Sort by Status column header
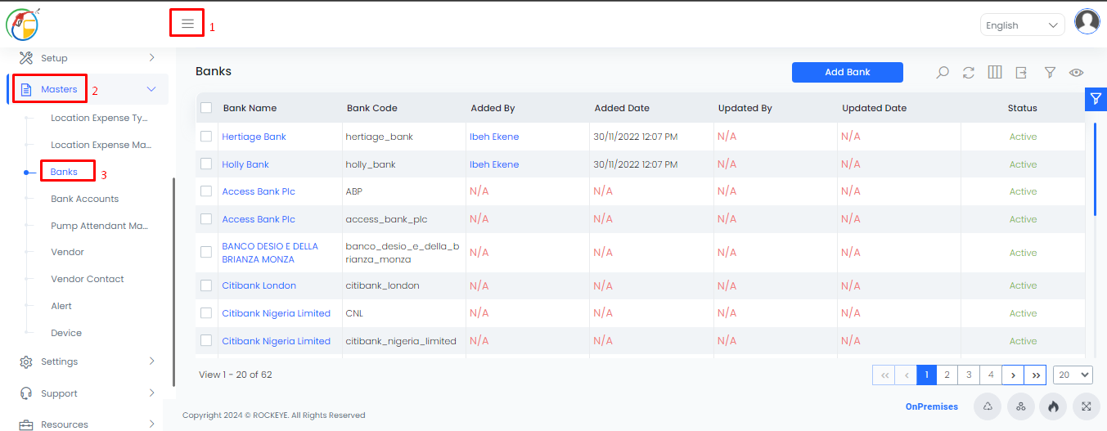This screenshot has width=1107, height=431. 1023,108
